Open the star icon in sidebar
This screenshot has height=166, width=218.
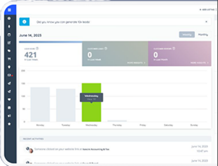(x=9, y=124)
